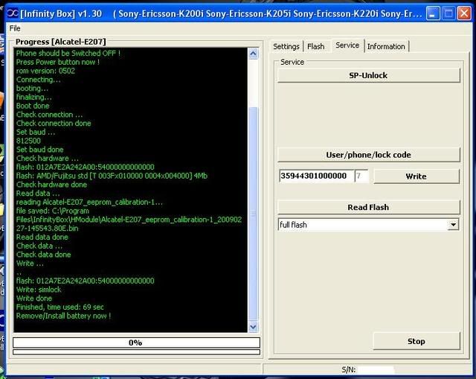This screenshot has height=379, width=476.
Task: Open the File menu
Action: coord(15,28)
